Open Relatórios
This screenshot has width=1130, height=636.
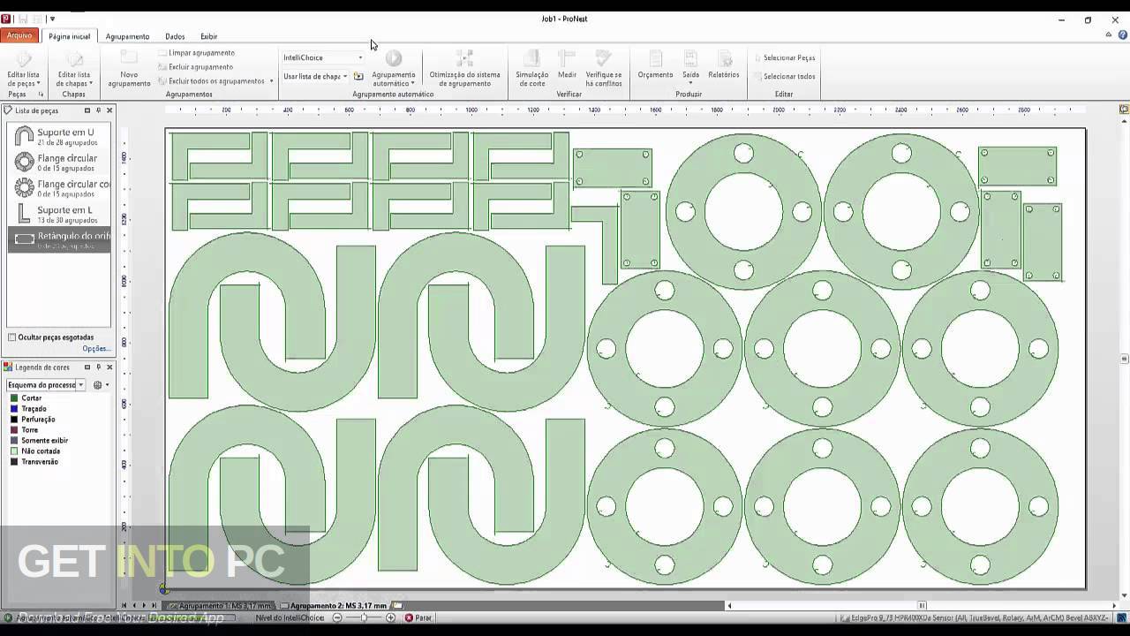(x=723, y=64)
